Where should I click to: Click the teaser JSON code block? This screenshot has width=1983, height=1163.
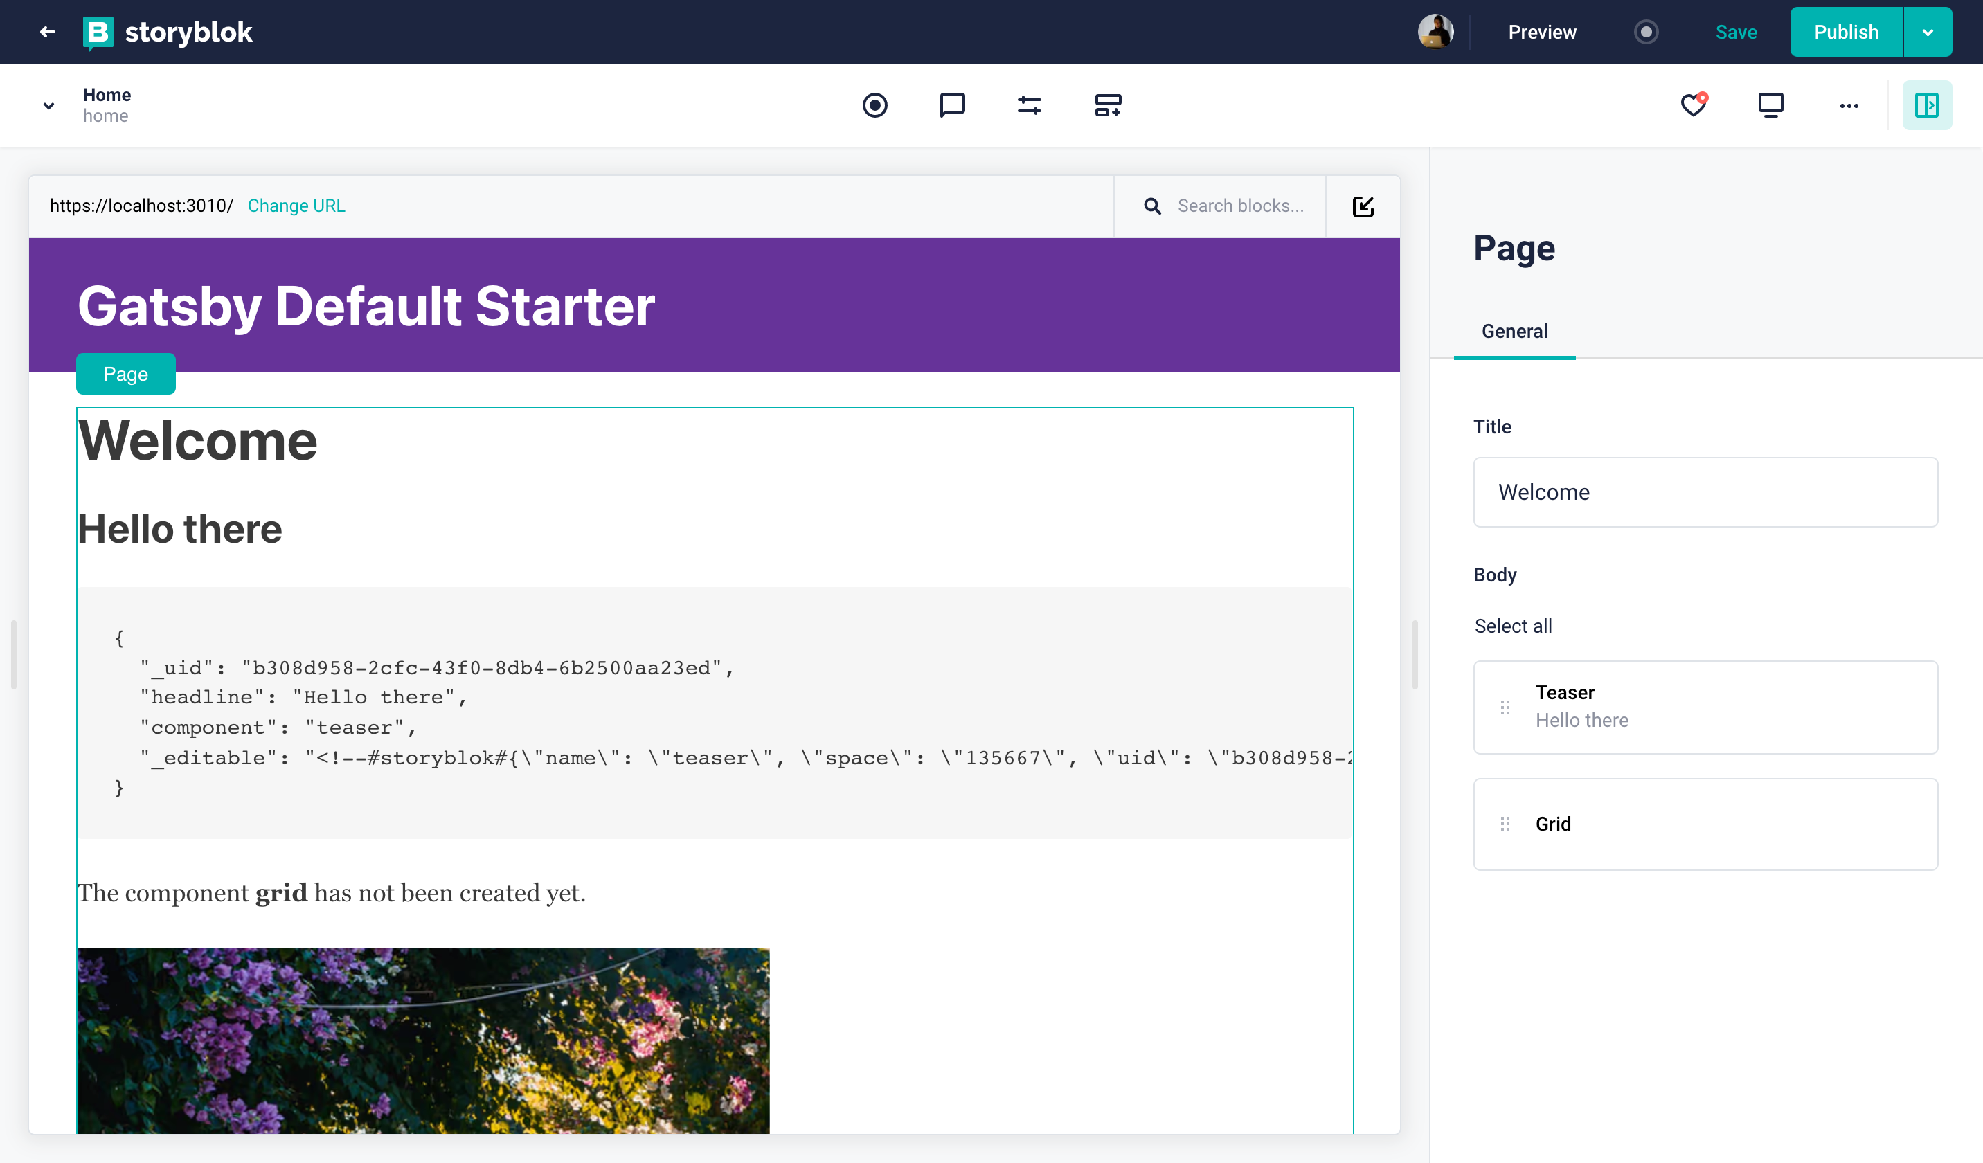(x=715, y=713)
